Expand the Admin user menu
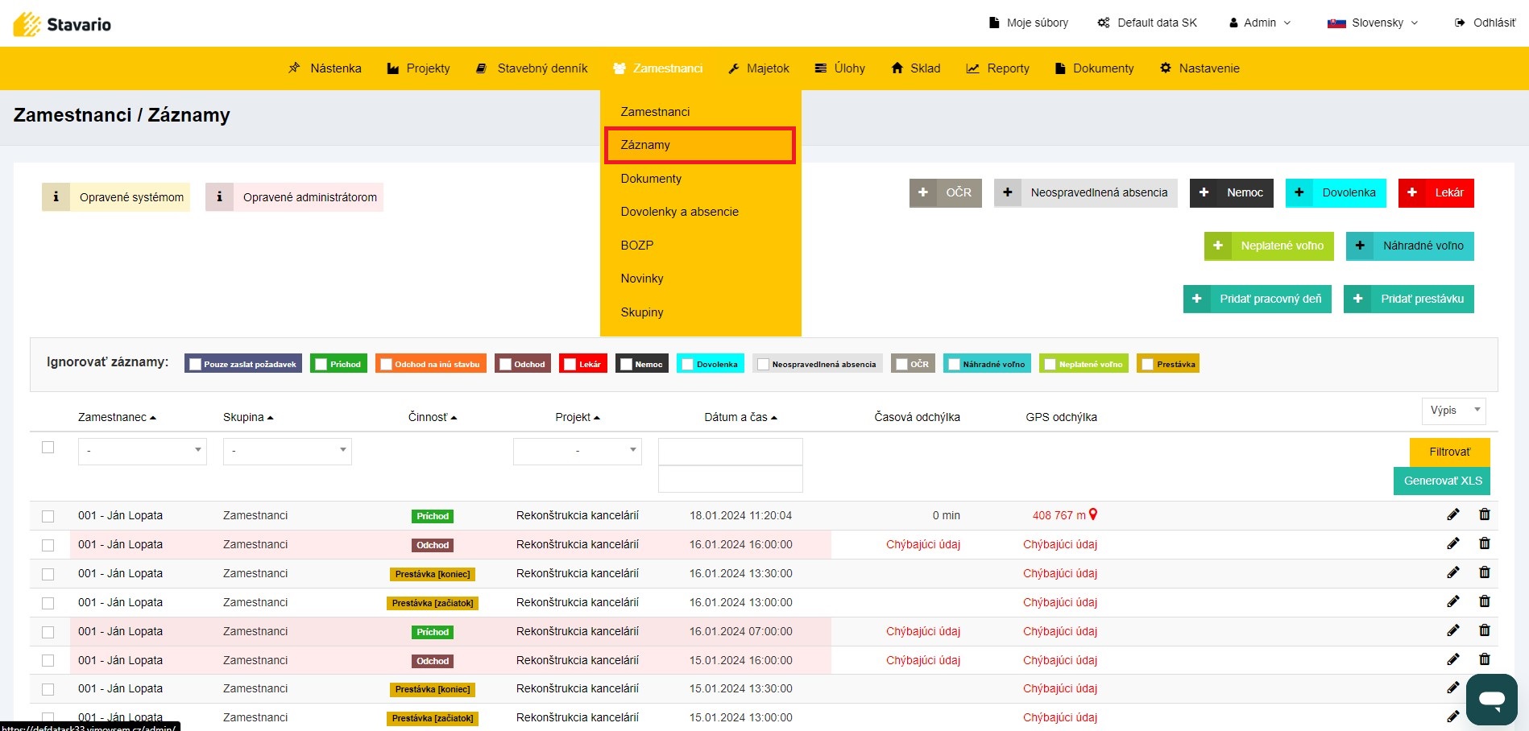 (x=1260, y=23)
